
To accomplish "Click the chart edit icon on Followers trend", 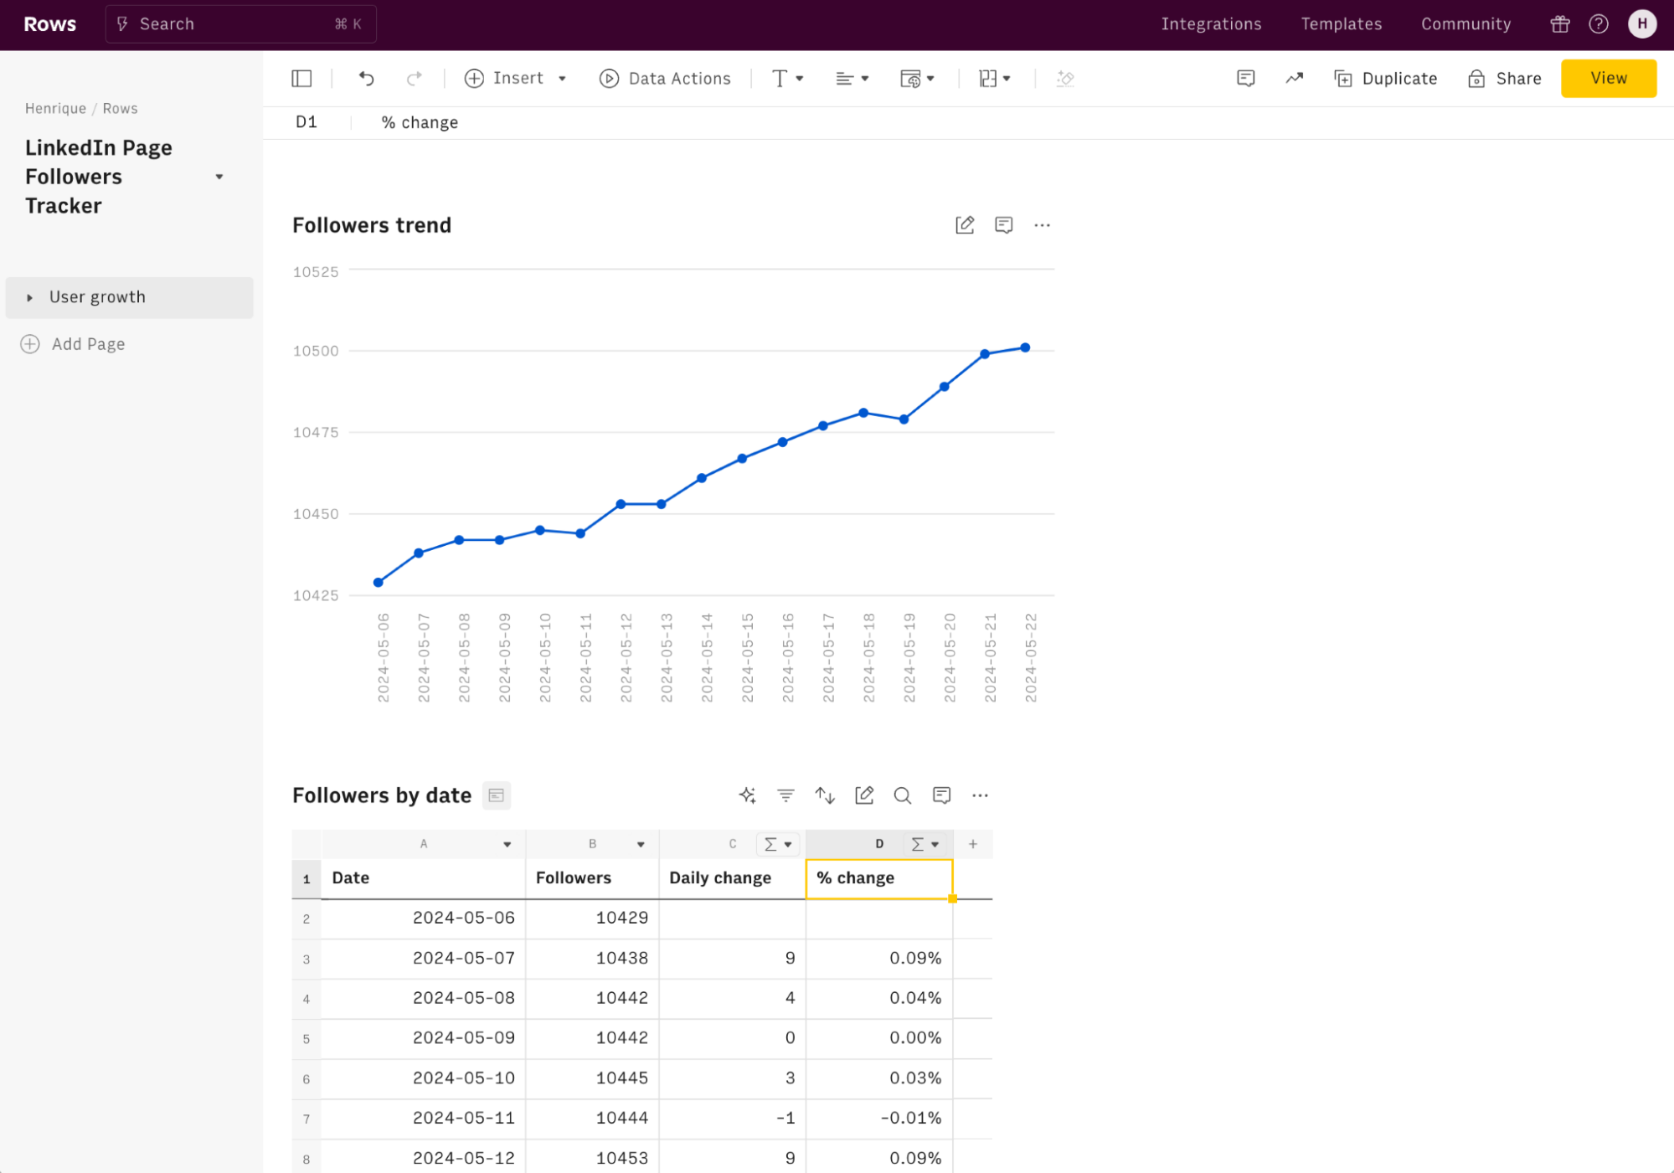I will pyautogui.click(x=966, y=225).
